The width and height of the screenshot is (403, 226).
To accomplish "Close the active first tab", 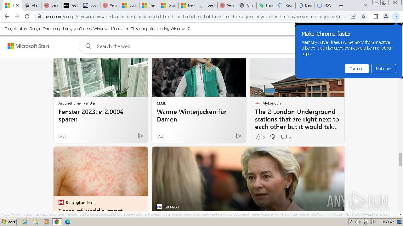I will pyautogui.click(x=17, y=5).
